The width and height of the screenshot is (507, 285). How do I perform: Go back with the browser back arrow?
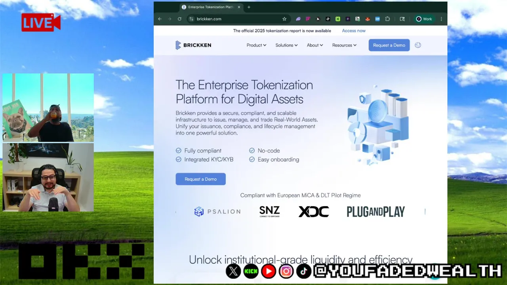160,19
